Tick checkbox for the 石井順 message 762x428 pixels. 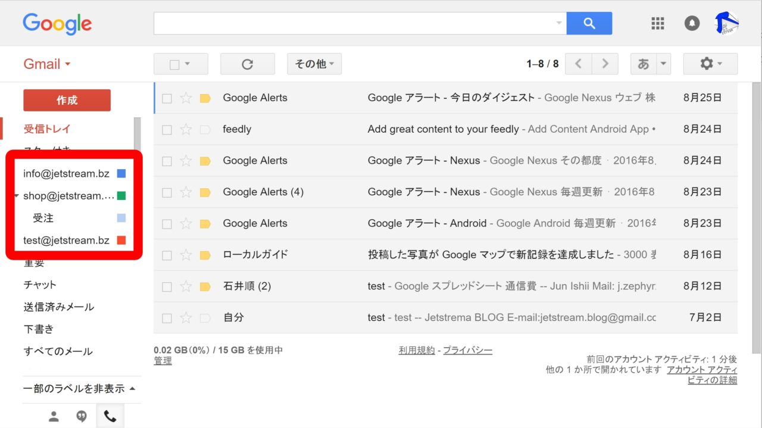tap(167, 286)
